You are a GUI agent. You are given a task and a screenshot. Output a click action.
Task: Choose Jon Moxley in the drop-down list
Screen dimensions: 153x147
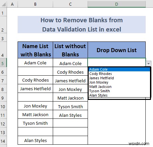[x=119, y=82]
